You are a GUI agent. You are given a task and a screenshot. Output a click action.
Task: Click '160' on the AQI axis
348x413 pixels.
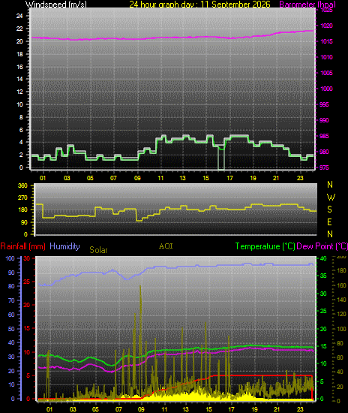pos(341,285)
